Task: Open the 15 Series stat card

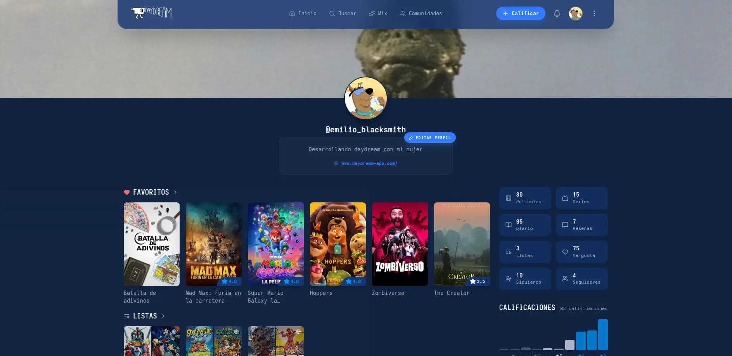Action: coord(582,198)
